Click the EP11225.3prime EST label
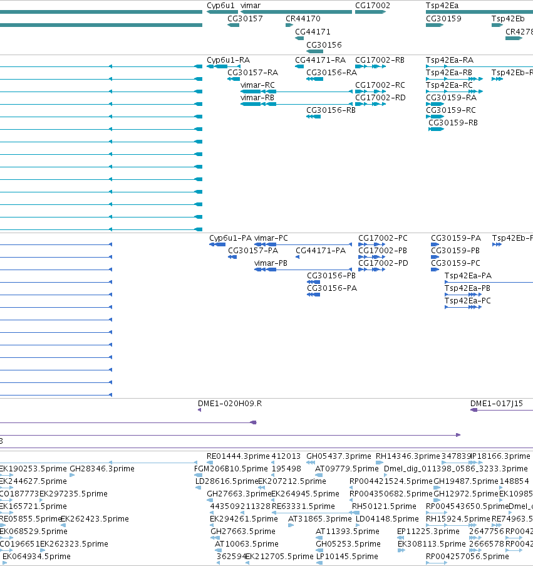533x566 pixels. [x=428, y=532]
